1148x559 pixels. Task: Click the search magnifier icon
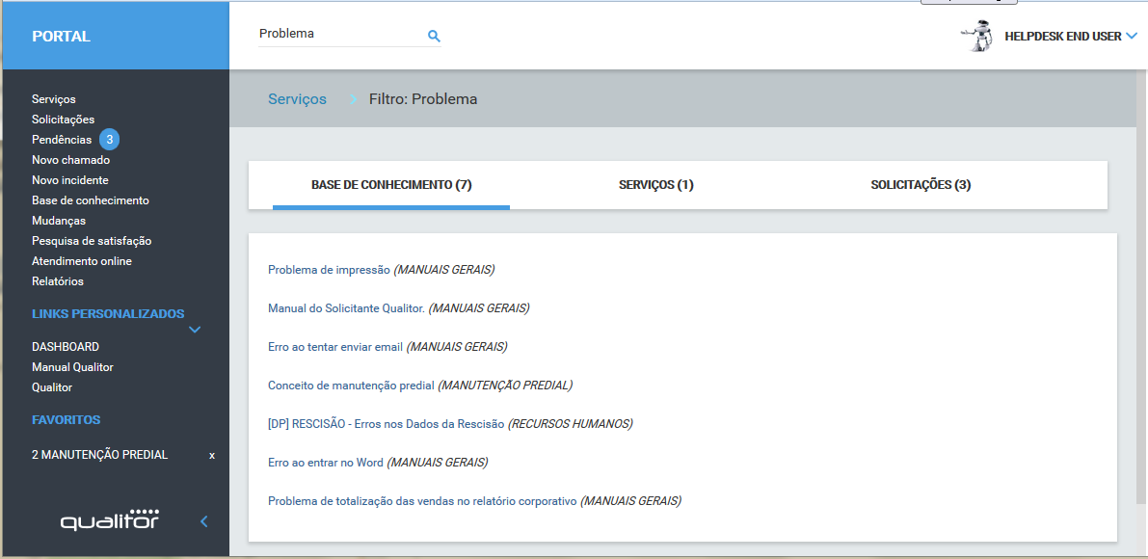tap(434, 36)
